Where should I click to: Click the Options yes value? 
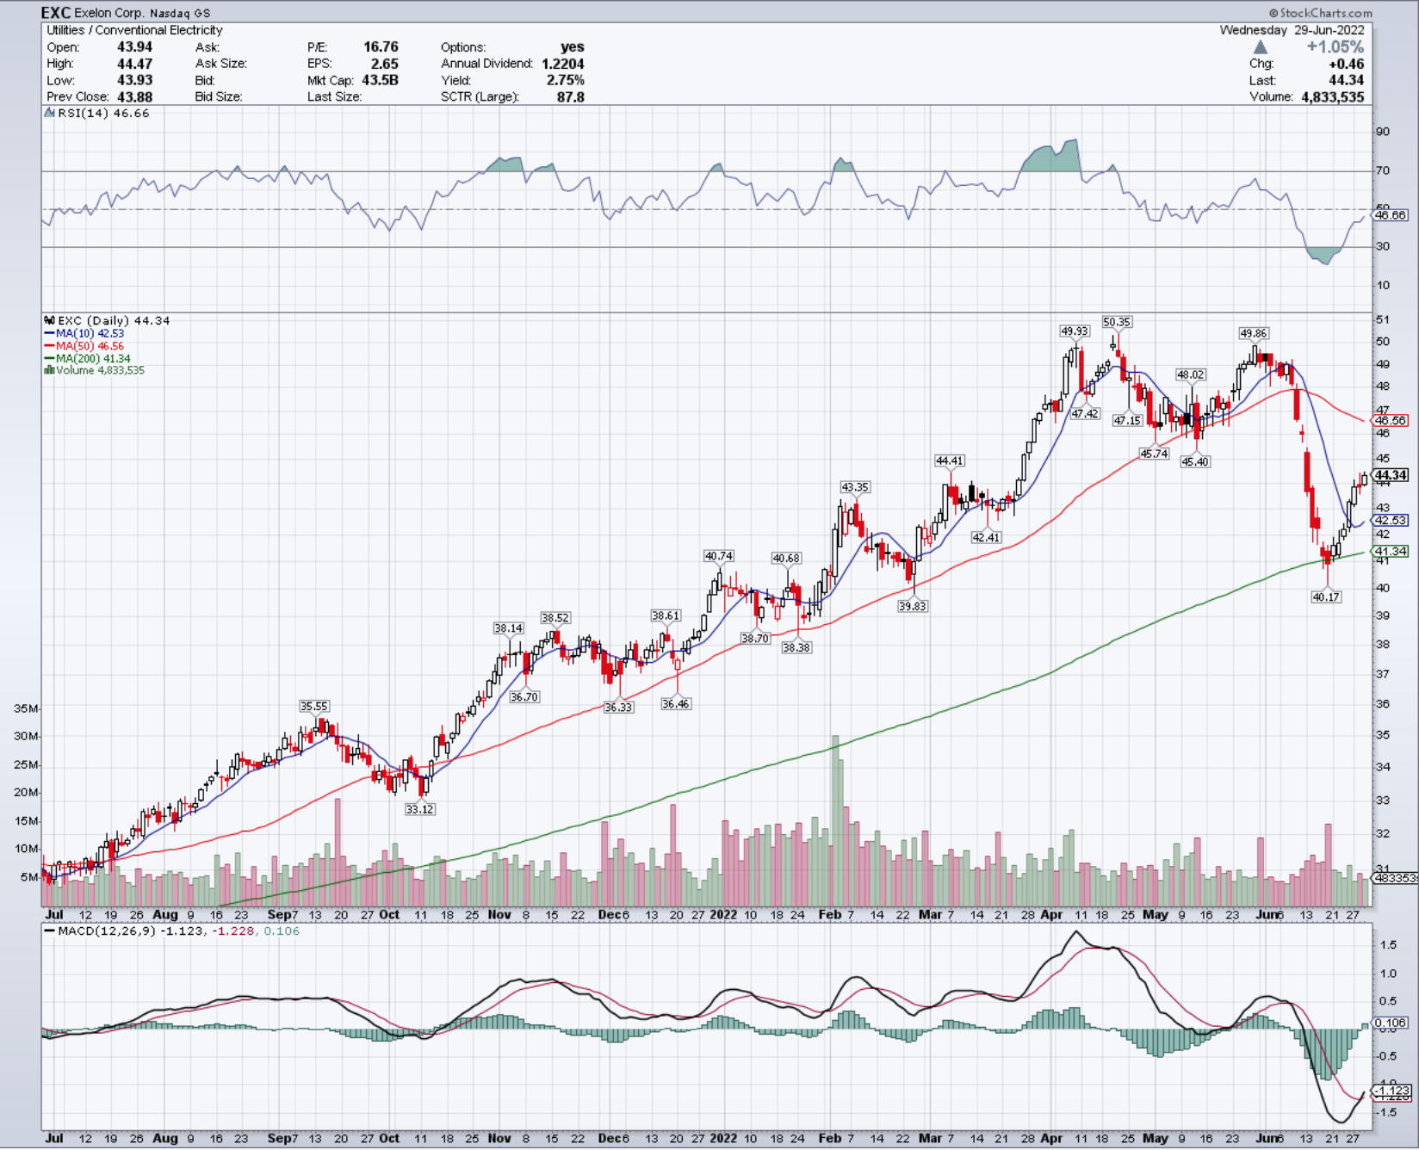573,46
